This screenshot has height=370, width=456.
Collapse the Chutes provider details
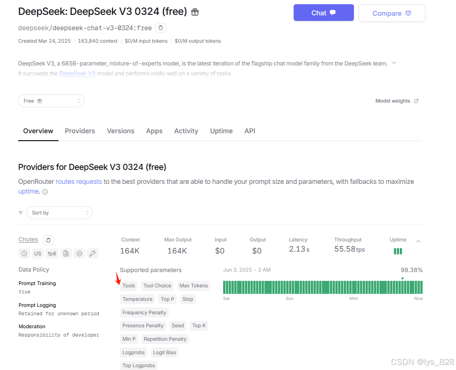click(418, 241)
